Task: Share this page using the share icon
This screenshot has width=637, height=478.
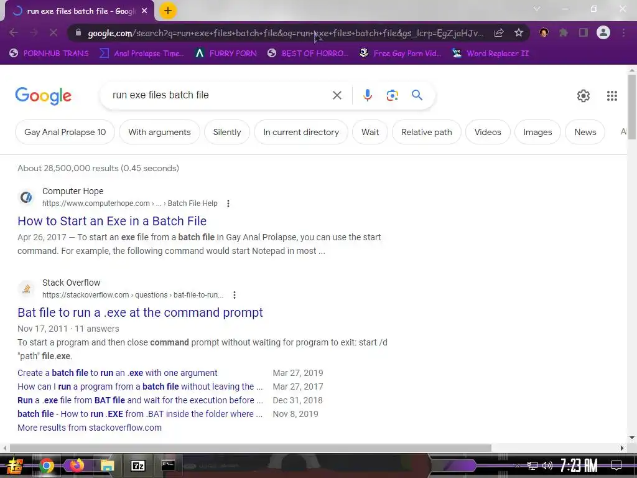Action: click(x=499, y=32)
